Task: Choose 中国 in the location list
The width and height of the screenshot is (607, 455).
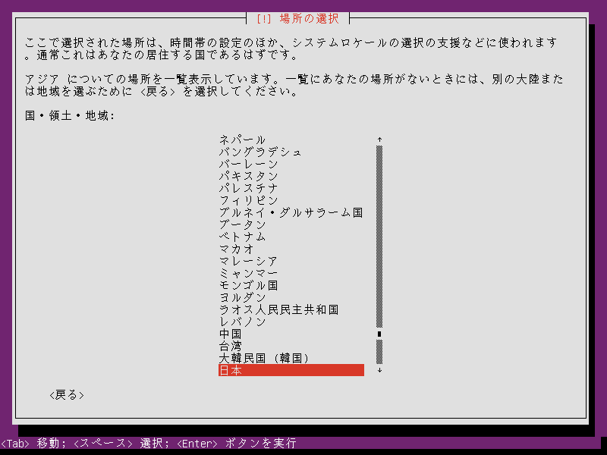Action: tap(291, 334)
